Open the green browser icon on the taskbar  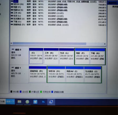click(x=27, y=102)
